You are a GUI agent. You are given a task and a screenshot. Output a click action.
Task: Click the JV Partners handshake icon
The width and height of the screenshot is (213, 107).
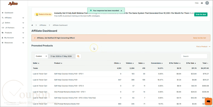click(3, 28)
